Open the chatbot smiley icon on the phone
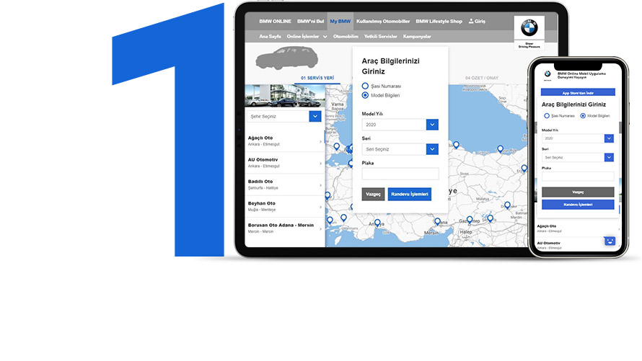Viewport: 642px width, 361px height. 610,241
